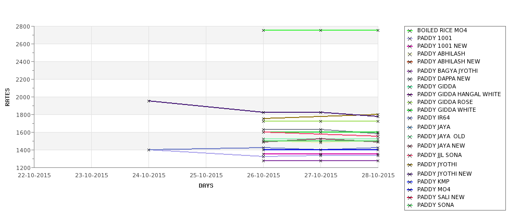
Task: Click the PADDY ABHILASH legend cross marker
Action: click(410, 54)
